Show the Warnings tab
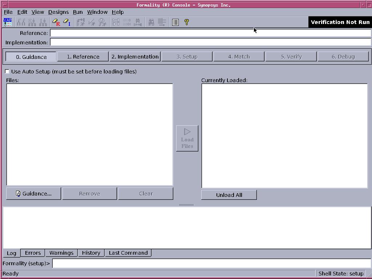 61,253
